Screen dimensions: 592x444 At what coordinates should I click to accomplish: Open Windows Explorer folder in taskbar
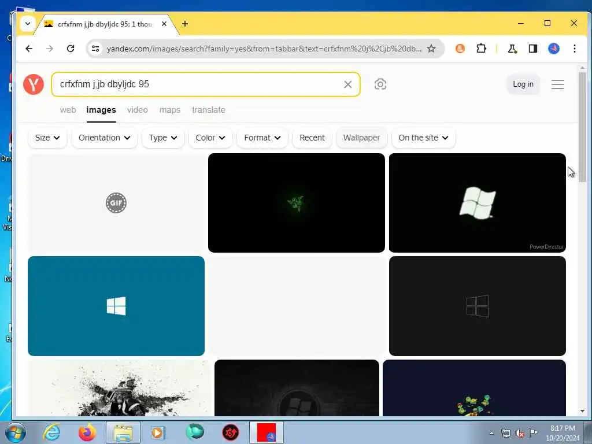[x=123, y=432]
